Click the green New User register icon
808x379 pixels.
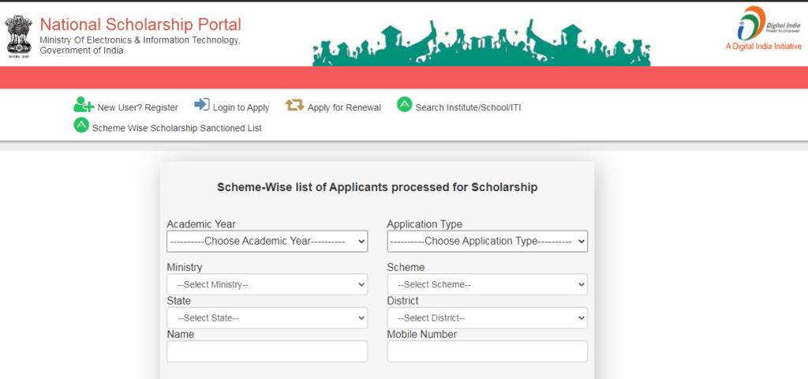[x=84, y=105]
